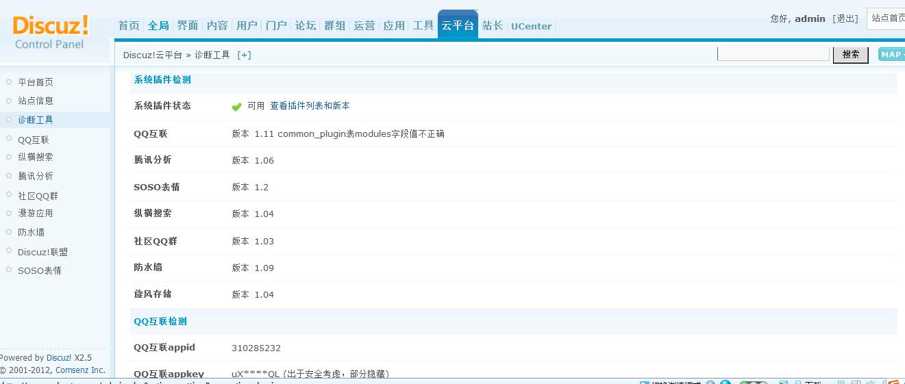Open the 门户 top menu
This screenshot has width=905, height=384.
coord(276,25)
